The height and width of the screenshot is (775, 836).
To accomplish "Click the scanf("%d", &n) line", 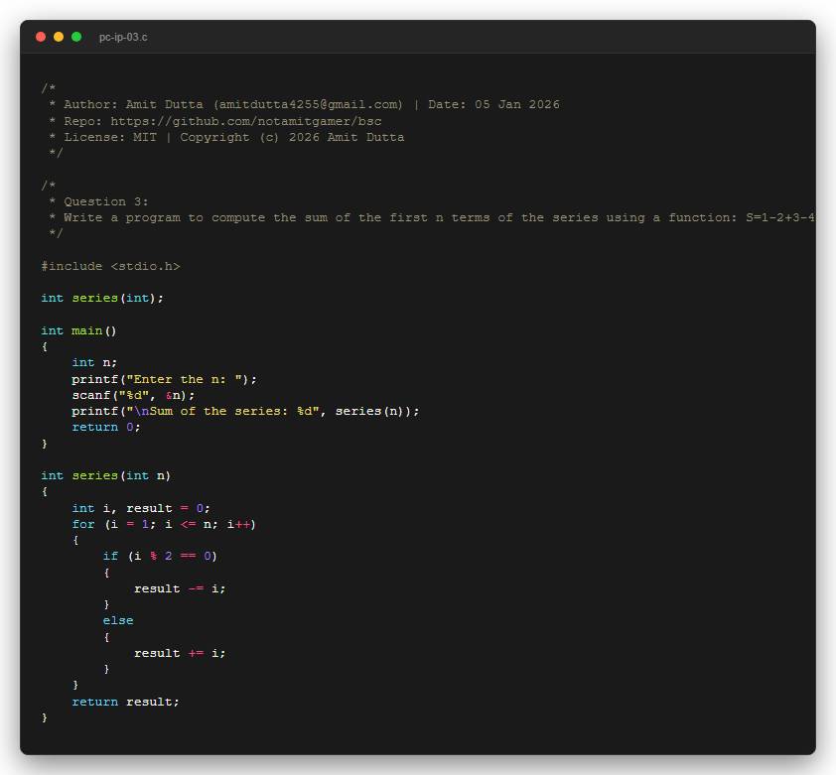I will 133,395.
